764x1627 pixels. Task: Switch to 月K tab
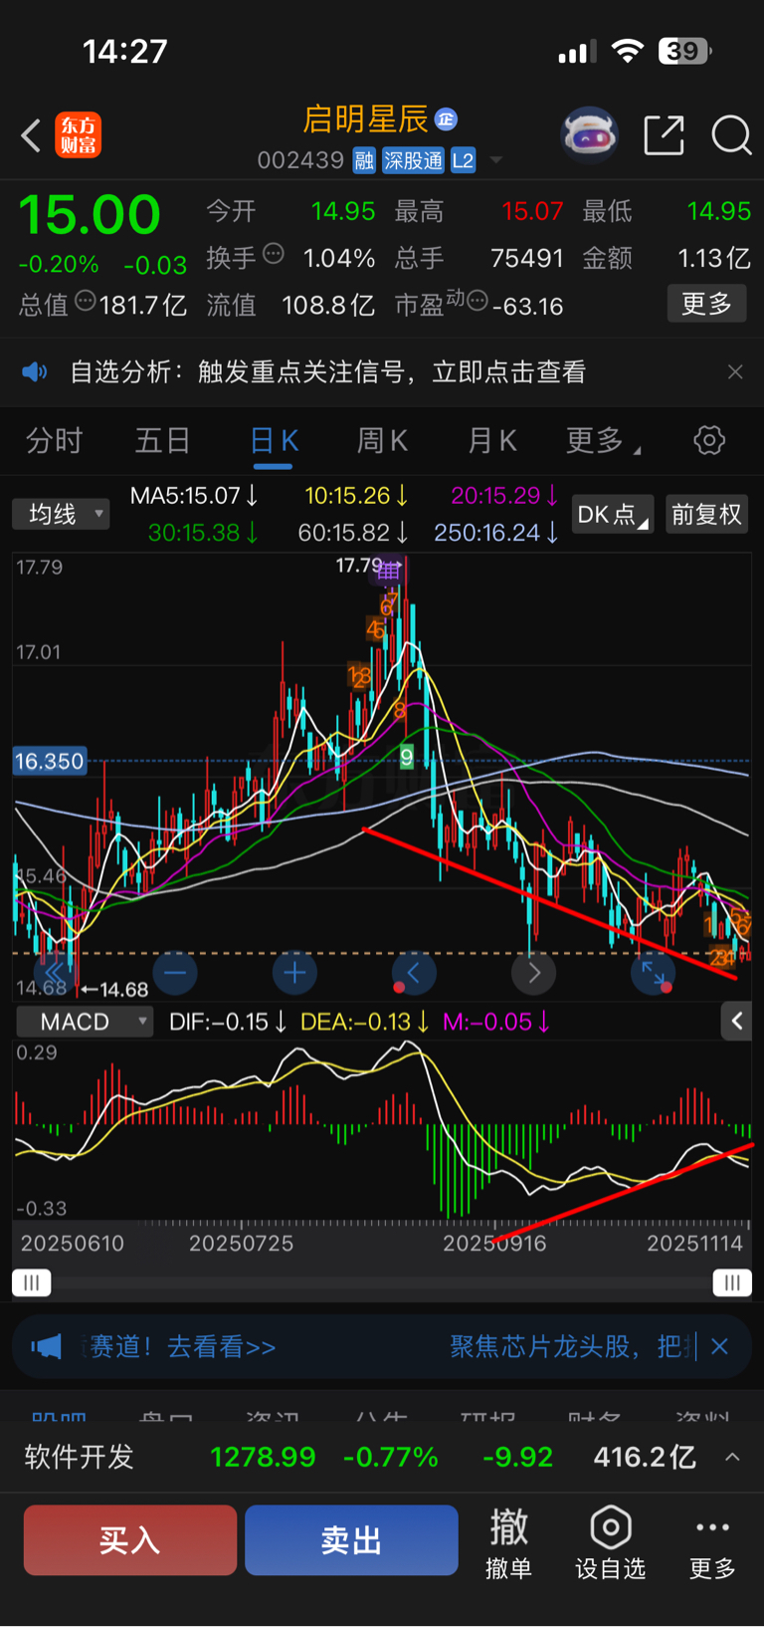click(491, 440)
